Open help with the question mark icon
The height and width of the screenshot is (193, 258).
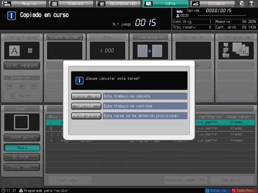click(252, 3)
